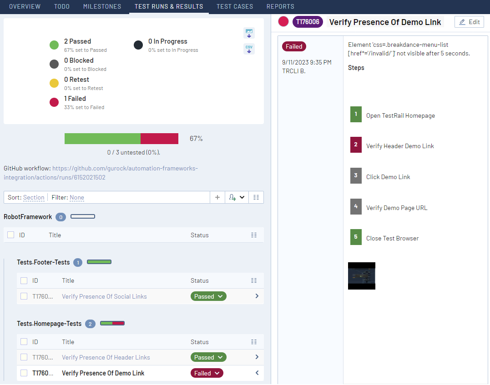490x385 pixels.
Task: Open the Failed status dropdown for Demo Link test
Action: coord(207,373)
